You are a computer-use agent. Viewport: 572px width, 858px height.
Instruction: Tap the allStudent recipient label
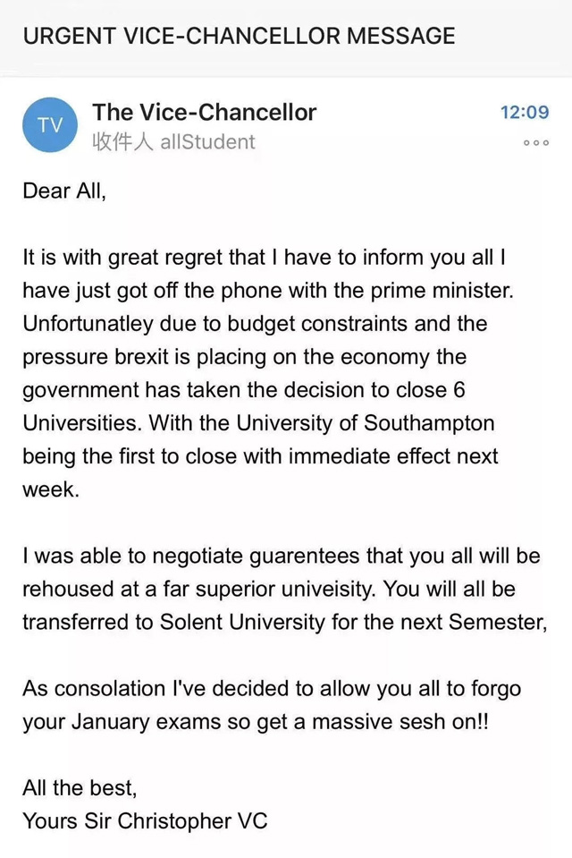click(208, 141)
